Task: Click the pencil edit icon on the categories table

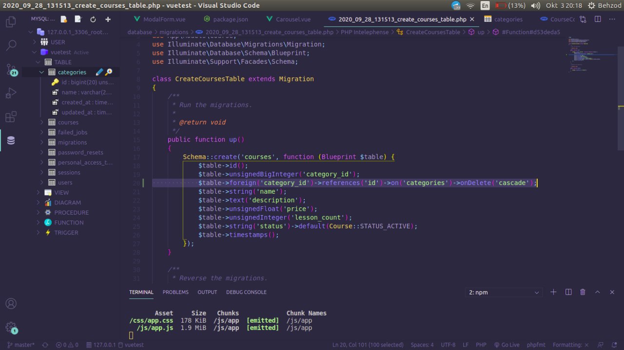Action: [x=99, y=72]
